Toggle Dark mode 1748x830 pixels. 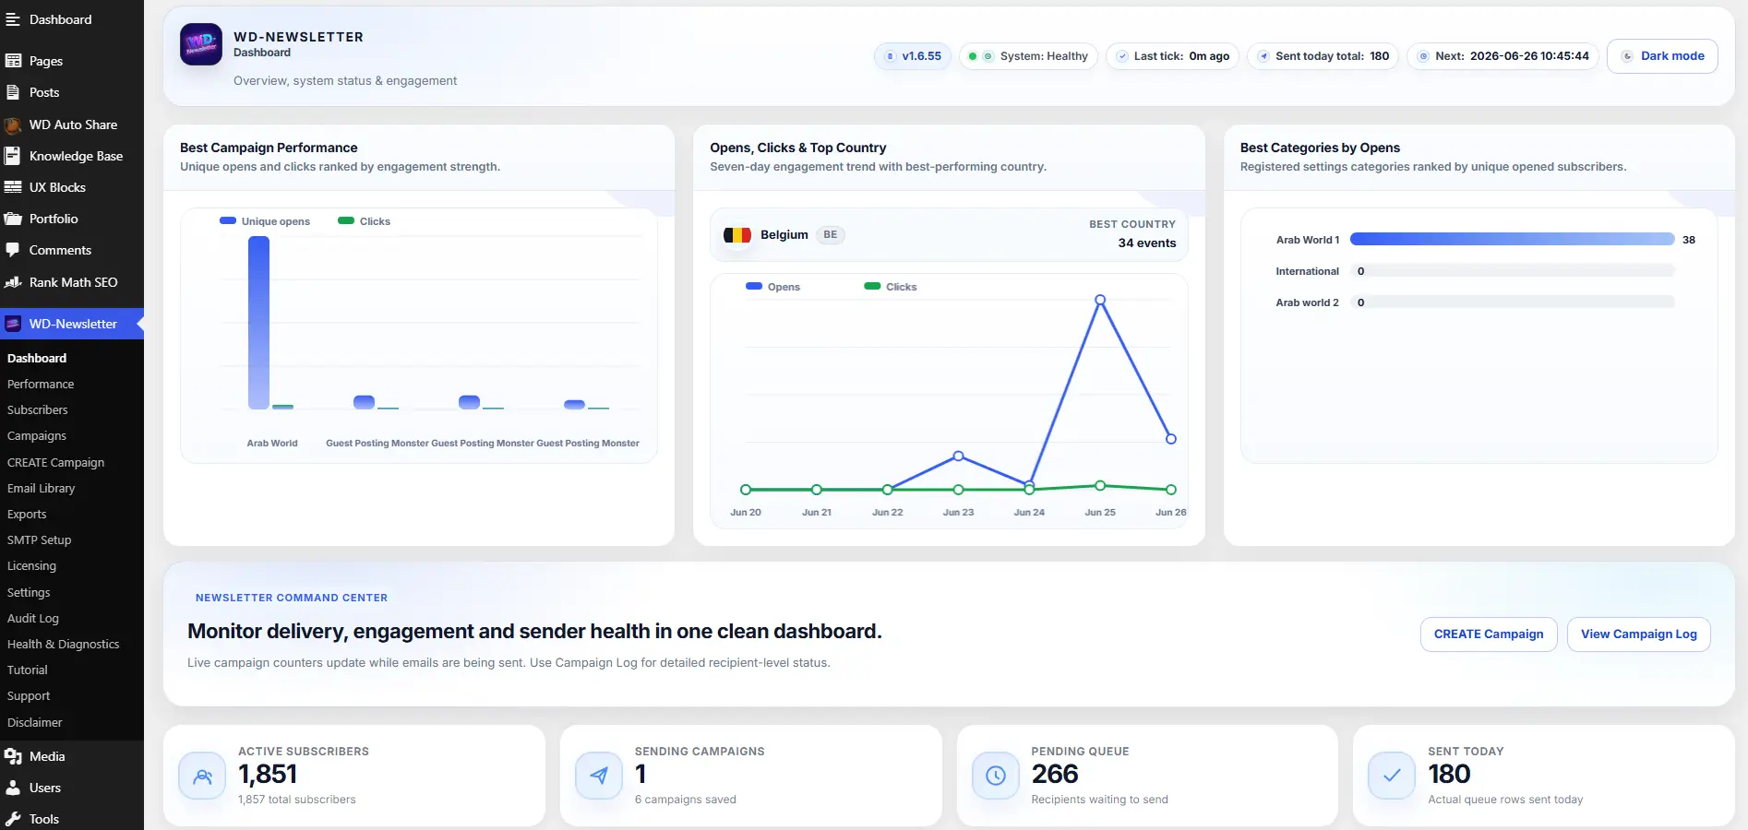1662,56
